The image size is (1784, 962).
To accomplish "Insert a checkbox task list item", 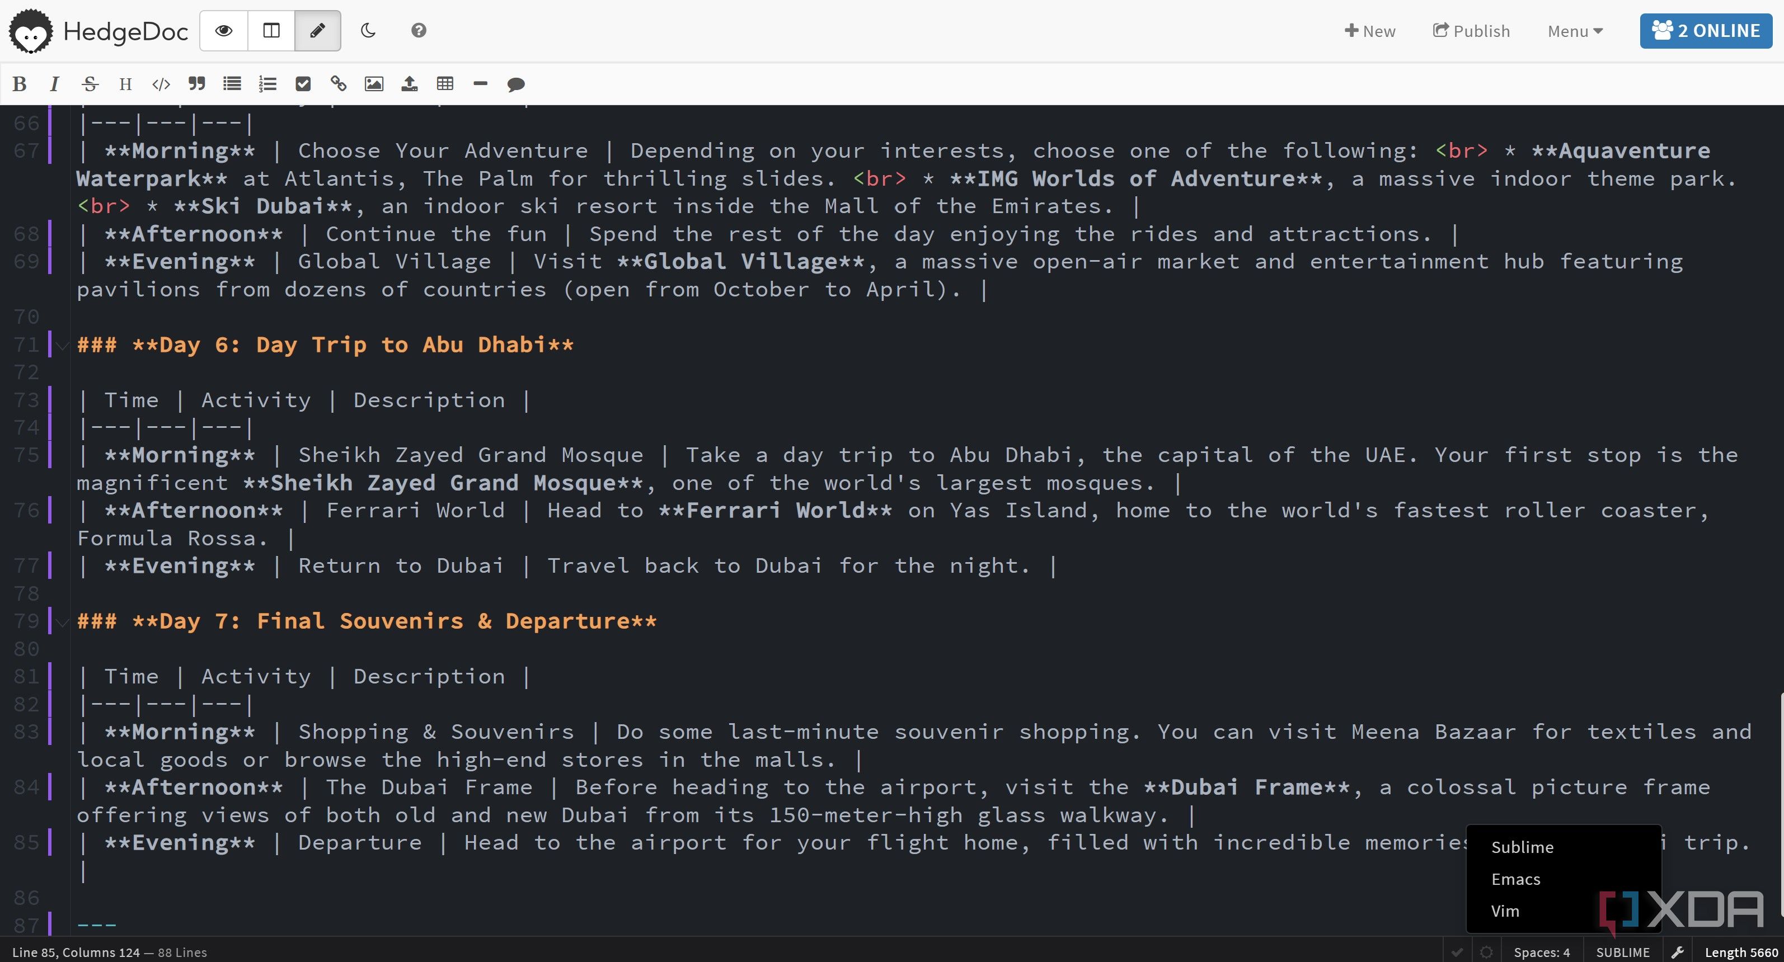I will (303, 84).
